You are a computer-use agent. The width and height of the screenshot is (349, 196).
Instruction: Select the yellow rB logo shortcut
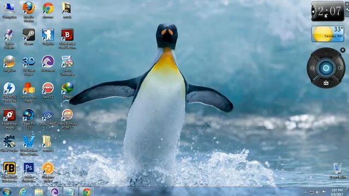pos(9,172)
